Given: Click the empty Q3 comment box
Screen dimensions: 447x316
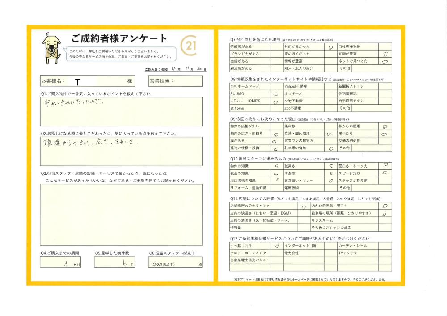Looking at the screenshot, I should click(x=122, y=215).
